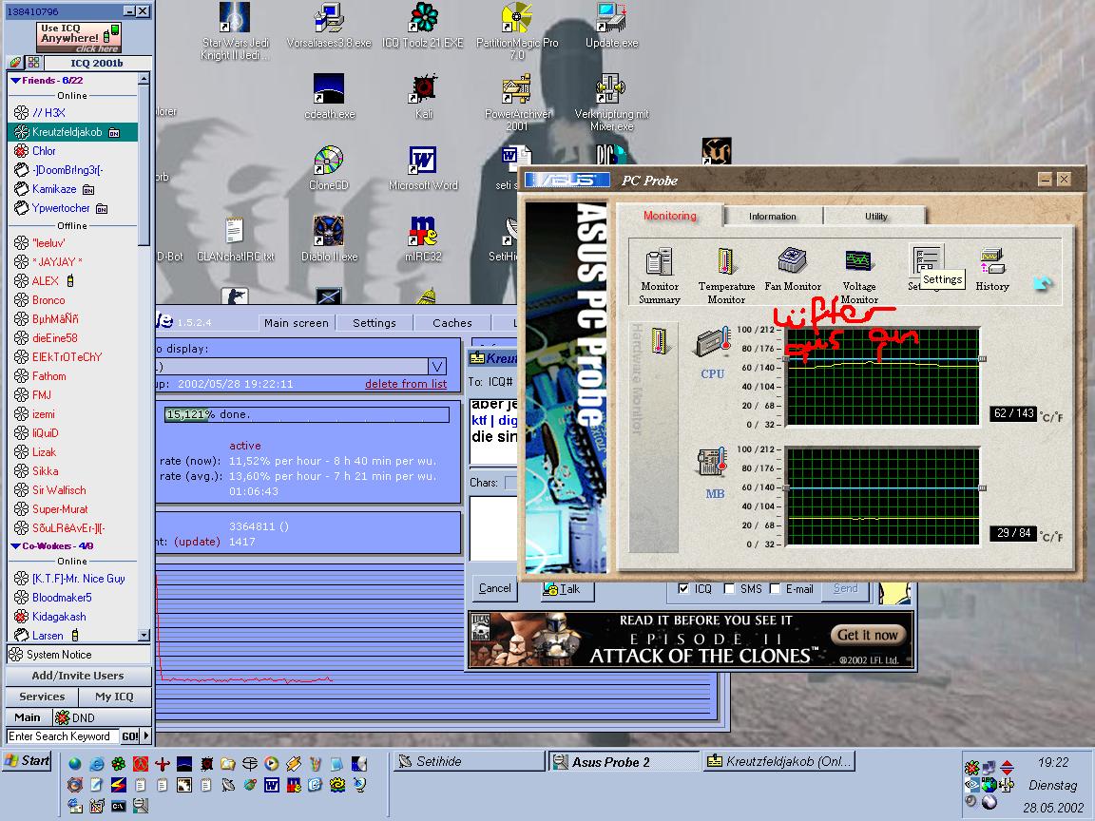Collapse the Co-Workers - 4/9 group
Viewport: 1095px width, 821px height.
click(15, 546)
